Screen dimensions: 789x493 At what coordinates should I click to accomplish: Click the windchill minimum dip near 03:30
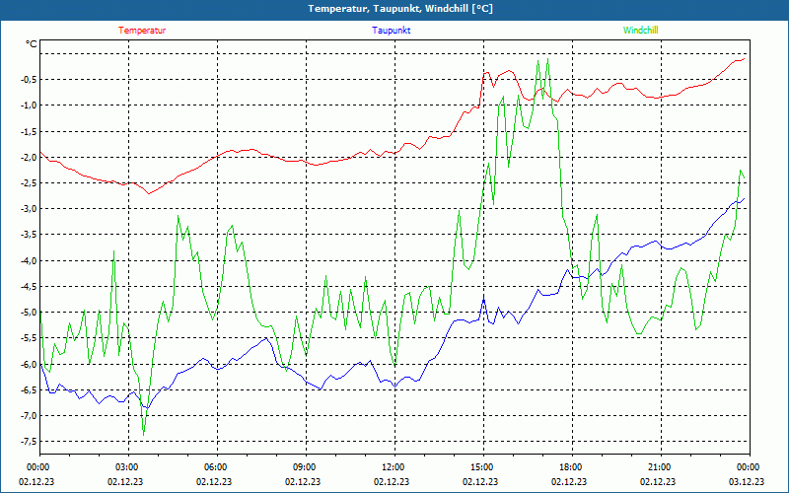click(x=143, y=435)
